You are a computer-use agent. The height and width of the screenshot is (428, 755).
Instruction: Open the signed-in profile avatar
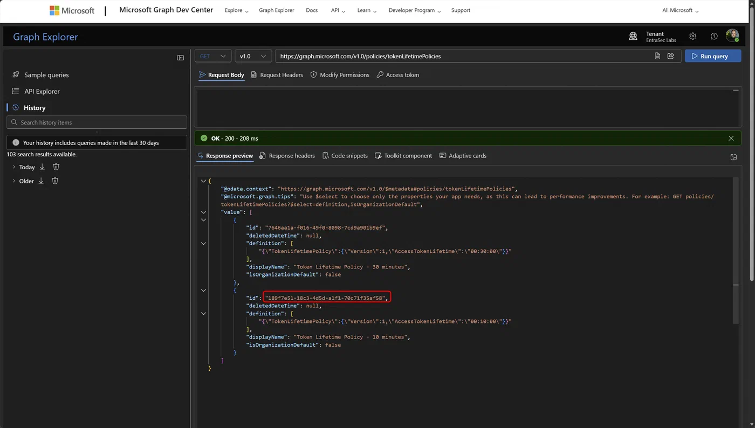click(732, 36)
